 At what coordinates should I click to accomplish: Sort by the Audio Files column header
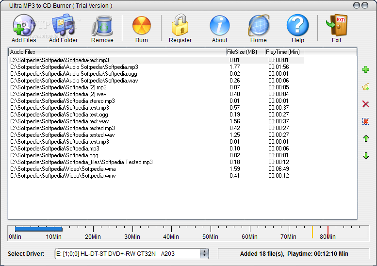117,52
